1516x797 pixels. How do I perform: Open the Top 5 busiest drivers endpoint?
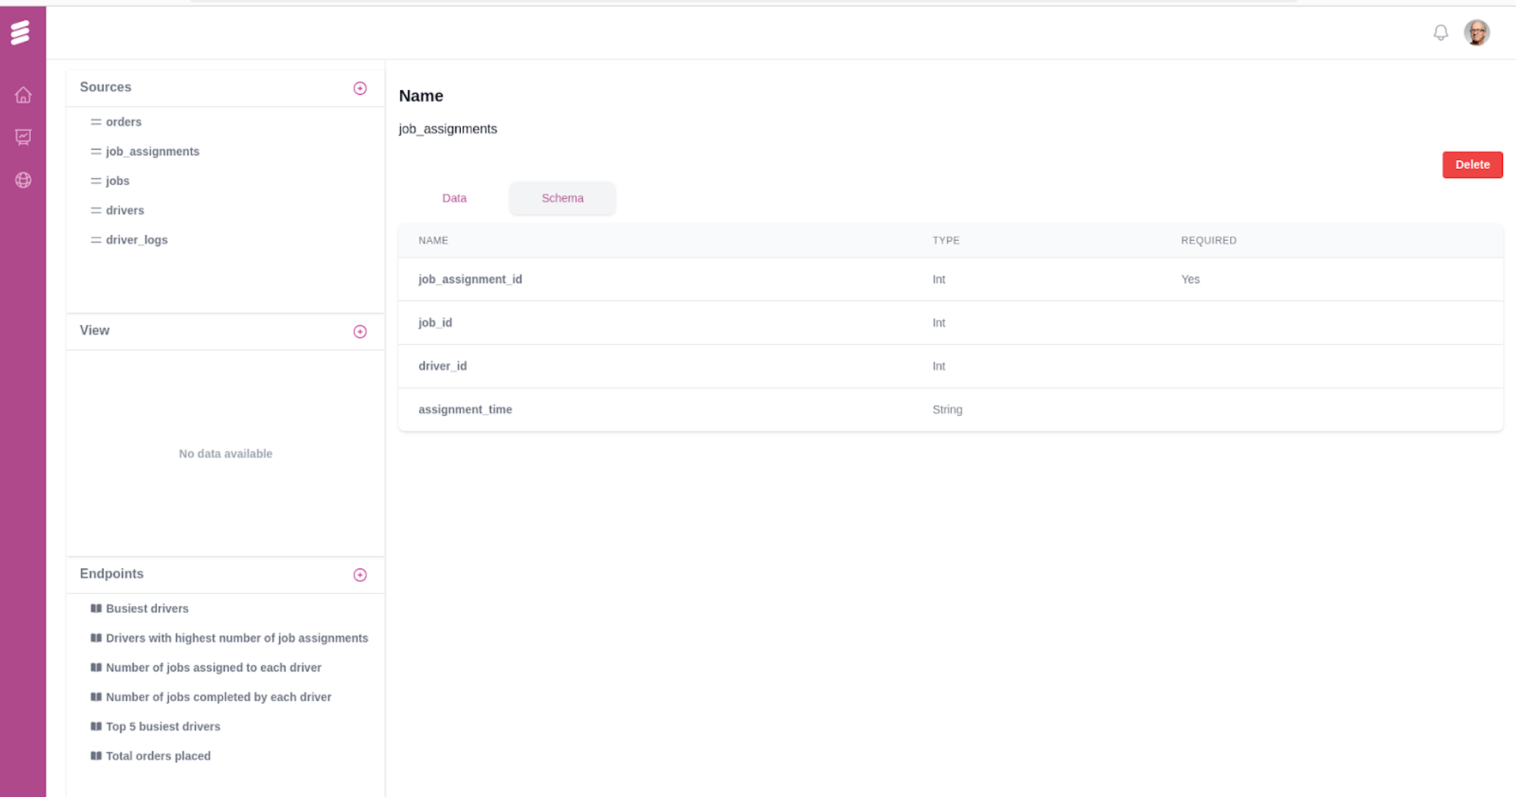[163, 726]
